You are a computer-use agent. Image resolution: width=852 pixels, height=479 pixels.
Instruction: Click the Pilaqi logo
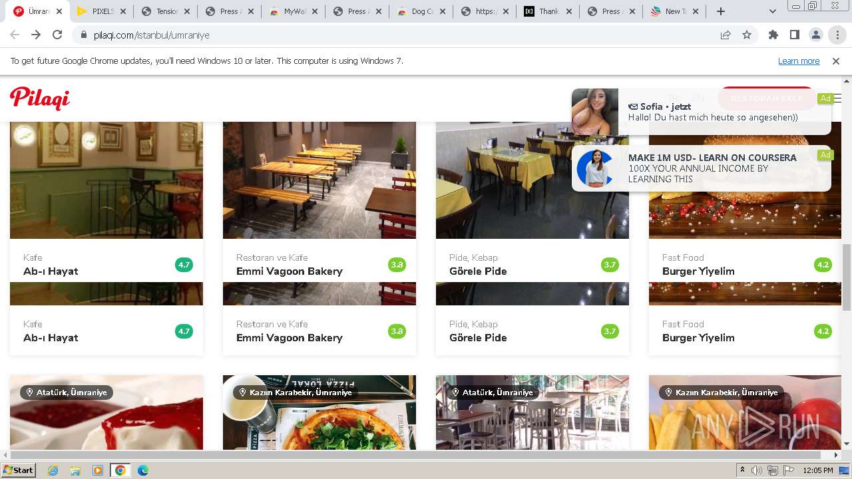click(40, 98)
